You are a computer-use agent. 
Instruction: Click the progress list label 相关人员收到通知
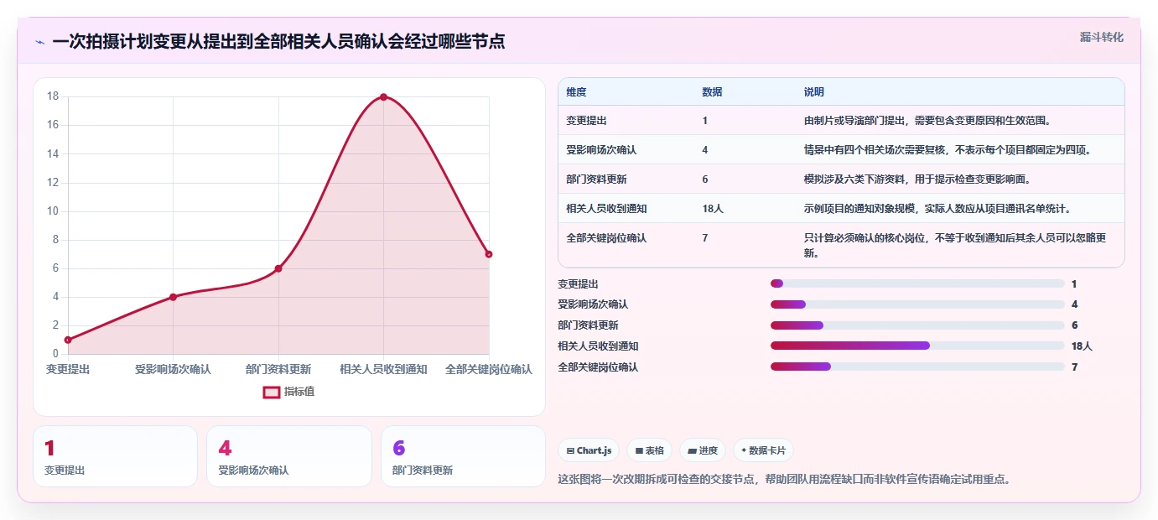(x=598, y=346)
